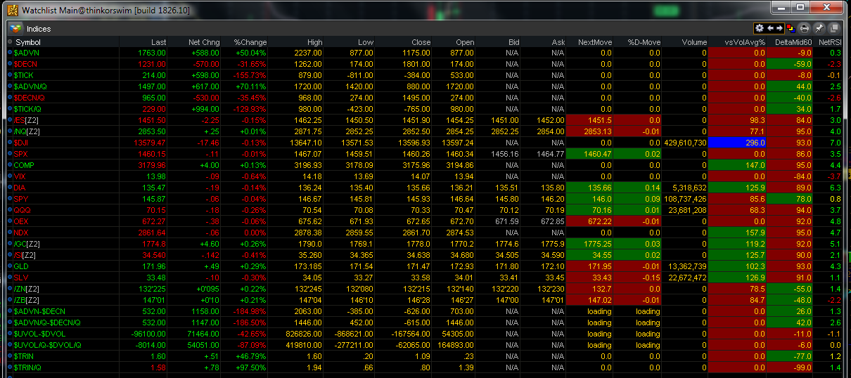Sort by the vsVolAvg% column header
This screenshot has height=378, width=851.
745,42
